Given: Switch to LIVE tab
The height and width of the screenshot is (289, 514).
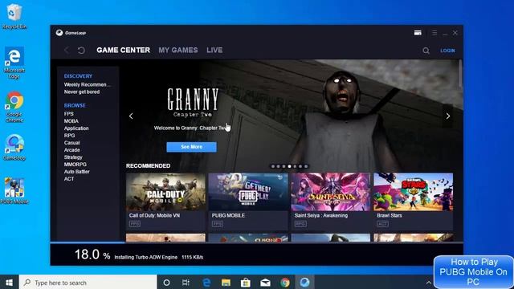Looking at the screenshot, I should click(214, 50).
